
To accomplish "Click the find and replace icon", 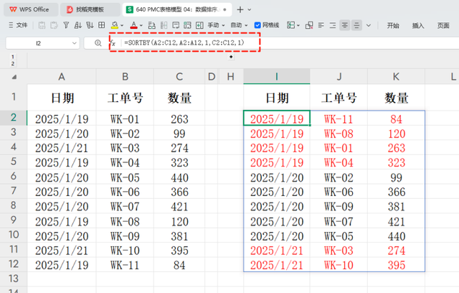I will (x=151, y=25).
